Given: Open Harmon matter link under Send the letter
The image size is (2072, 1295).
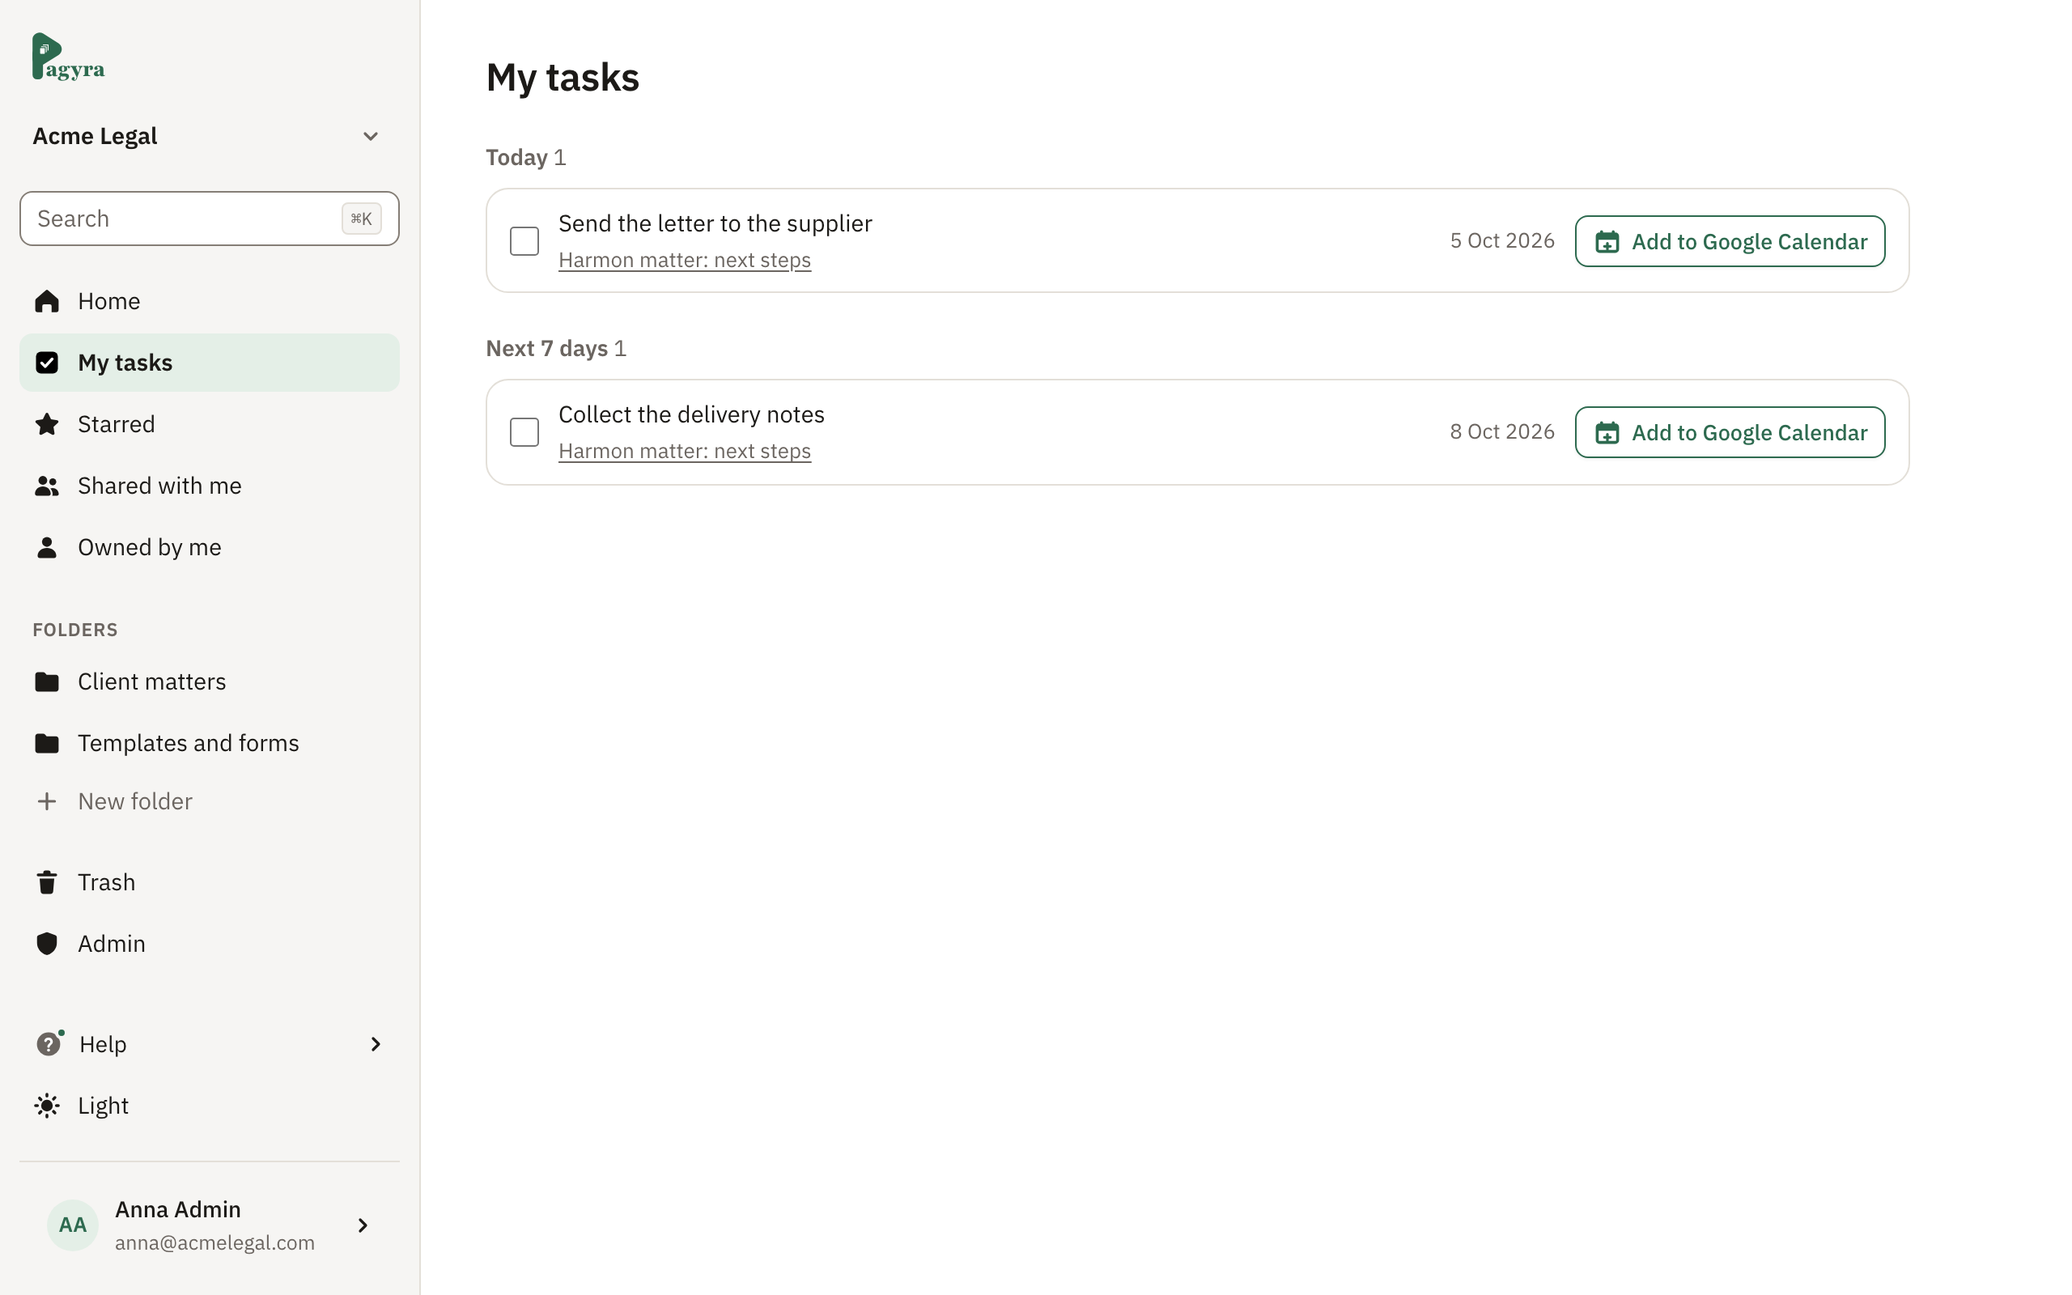Looking at the screenshot, I should point(684,260).
